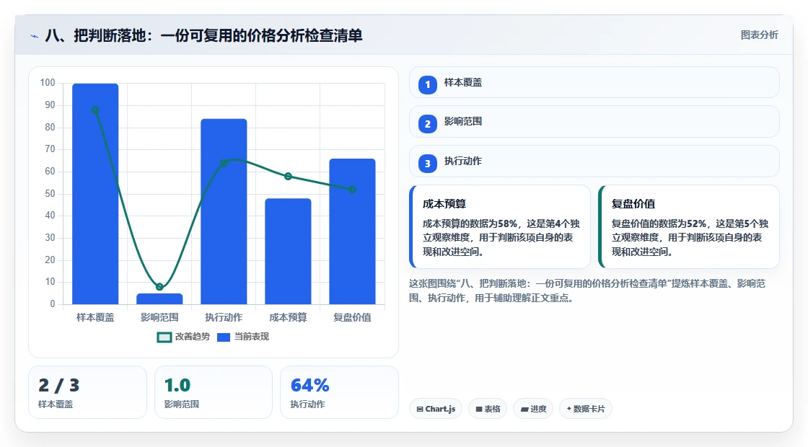This screenshot has height=447, width=808.
Task: Click the 进度 tag chip
Action: 533,409
